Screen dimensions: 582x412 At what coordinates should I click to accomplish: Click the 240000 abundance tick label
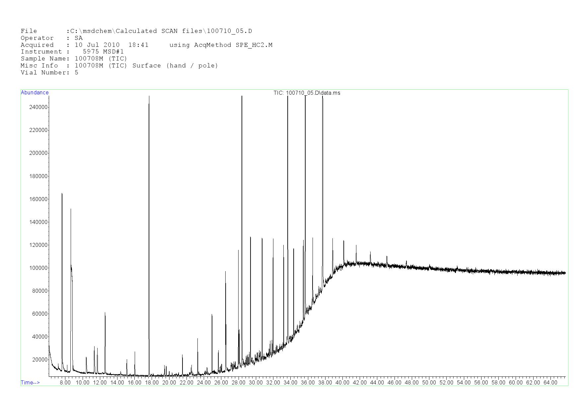(38, 107)
